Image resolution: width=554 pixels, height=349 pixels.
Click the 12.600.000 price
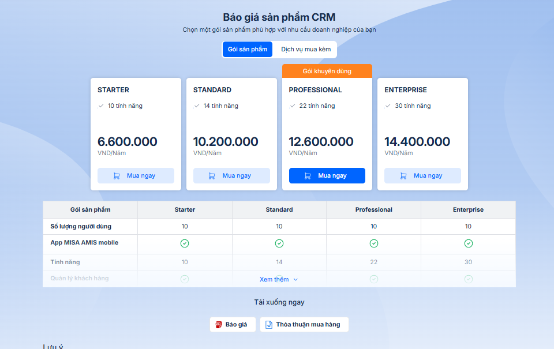coord(321,142)
